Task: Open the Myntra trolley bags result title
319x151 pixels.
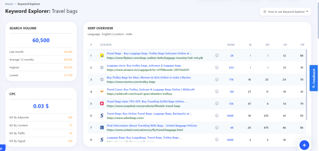Action: 149,77
